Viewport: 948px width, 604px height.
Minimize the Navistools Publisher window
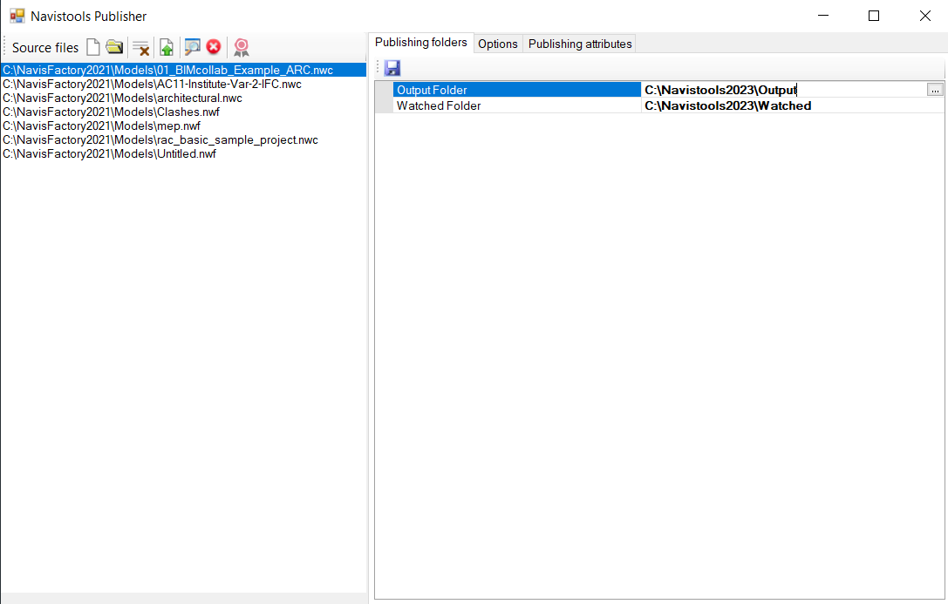tap(822, 16)
